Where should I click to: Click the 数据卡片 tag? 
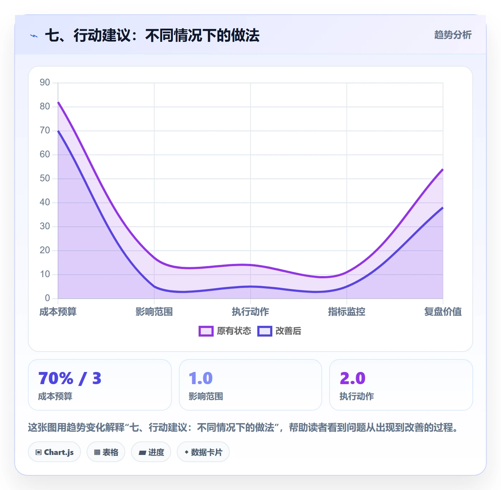click(203, 452)
